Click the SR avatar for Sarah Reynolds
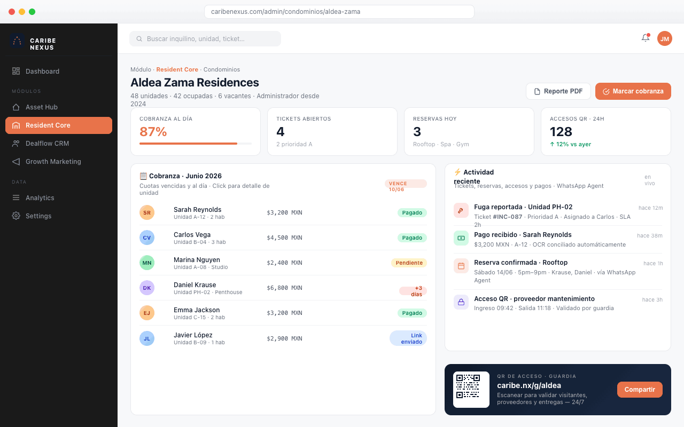Screen dimensions: 684x427 click(x=147, y=212)
